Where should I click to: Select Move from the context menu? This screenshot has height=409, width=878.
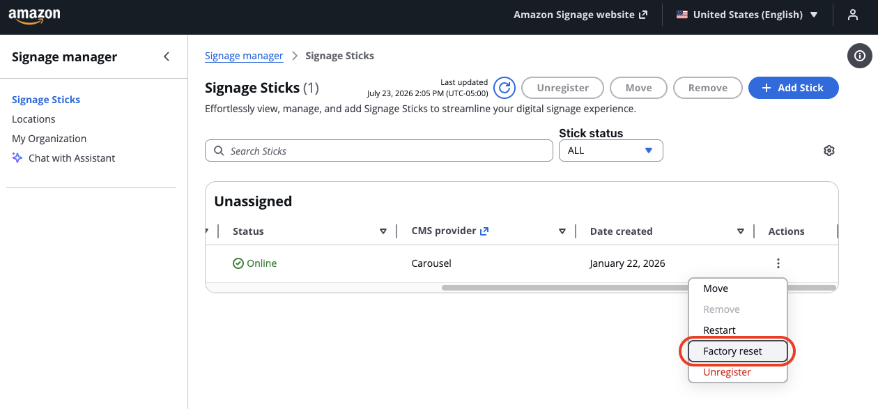pyautogui.click(x=738, y=288)
